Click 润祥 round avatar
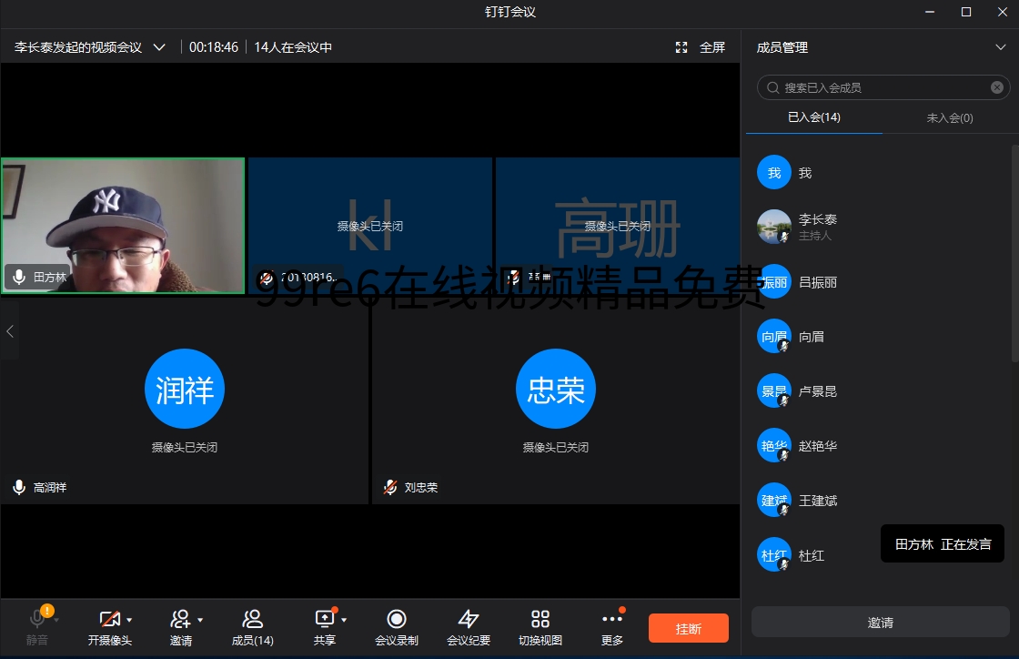Image resolution: width=1019 pixels, height=659 pixels. tap(185, 389)
